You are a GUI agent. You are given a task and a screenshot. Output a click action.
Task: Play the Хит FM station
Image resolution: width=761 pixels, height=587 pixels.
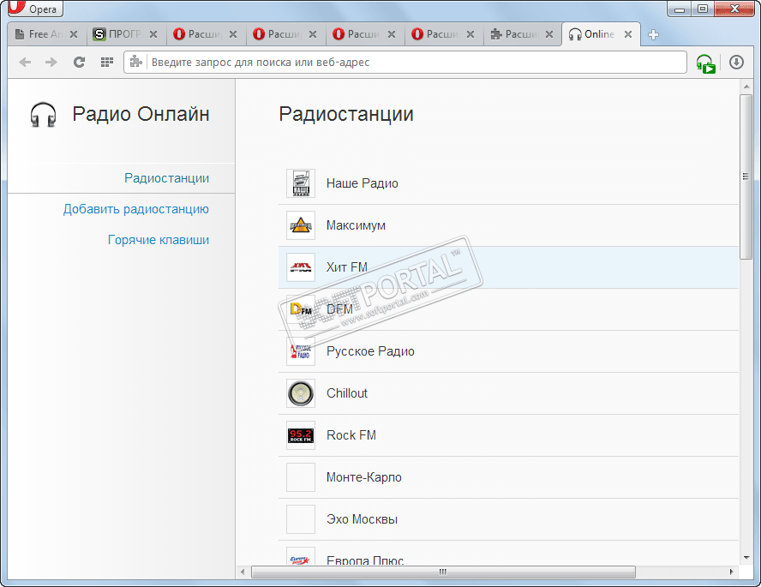click(509, 267)
